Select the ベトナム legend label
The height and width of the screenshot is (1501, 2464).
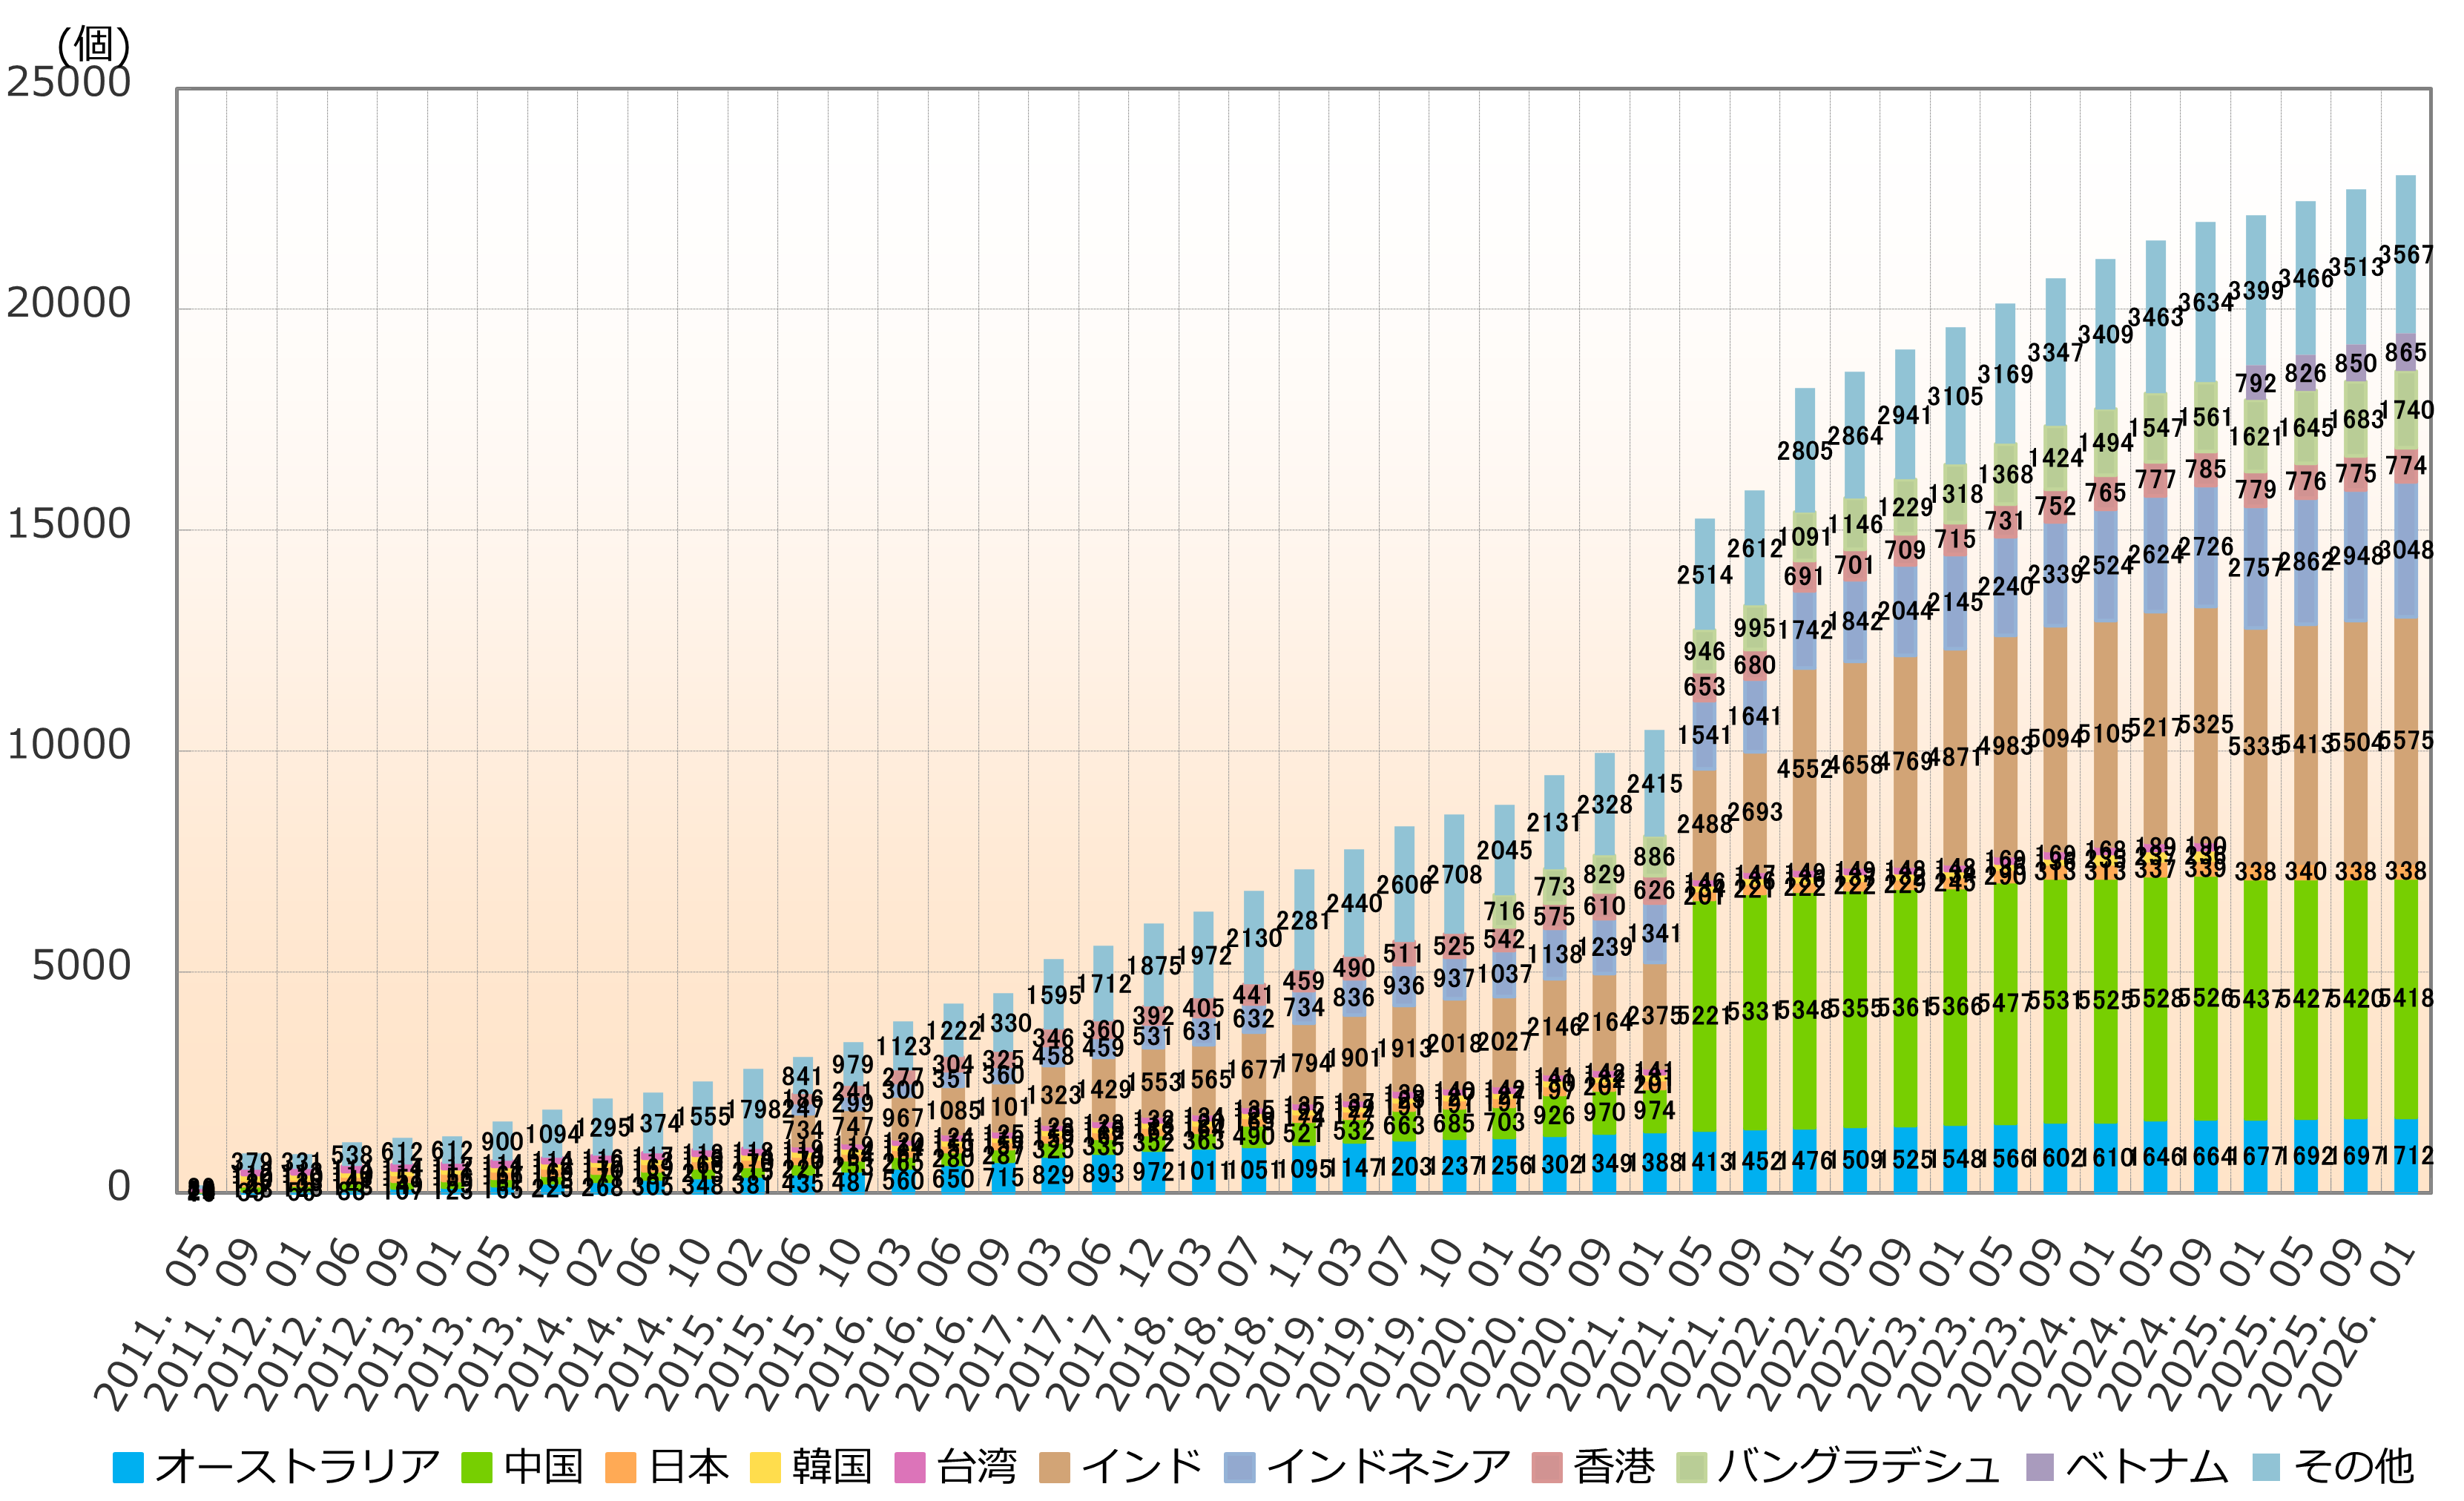point(2148,1467)
